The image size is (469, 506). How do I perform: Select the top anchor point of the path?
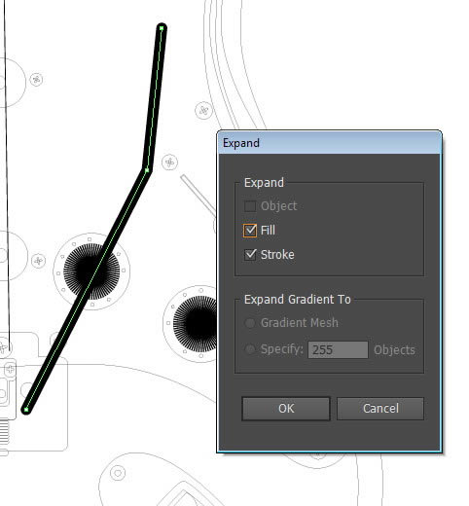tap(162, 28)
